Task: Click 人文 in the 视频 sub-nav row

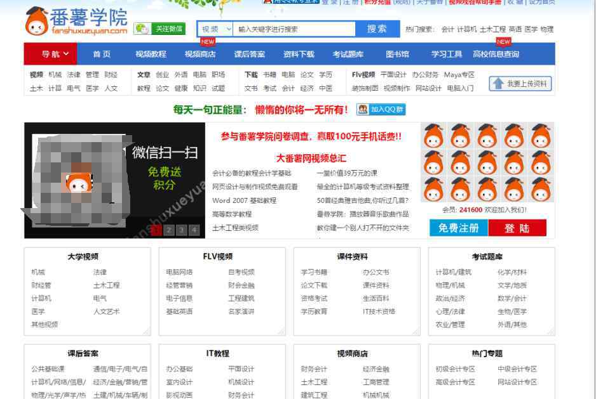Action: click(111, 88)
